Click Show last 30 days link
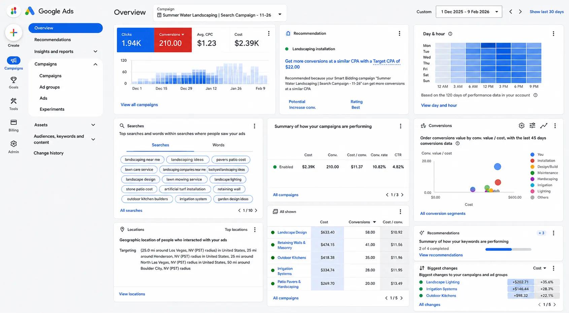569x313 pixels. [x=546, y=12]
